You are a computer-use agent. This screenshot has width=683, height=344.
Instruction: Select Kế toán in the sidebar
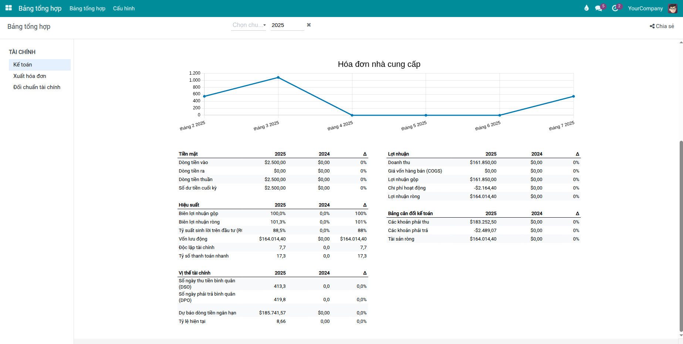(x=23, y=65)
